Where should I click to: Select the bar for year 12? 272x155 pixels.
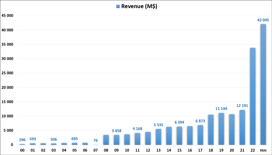(x=148, y=138)
